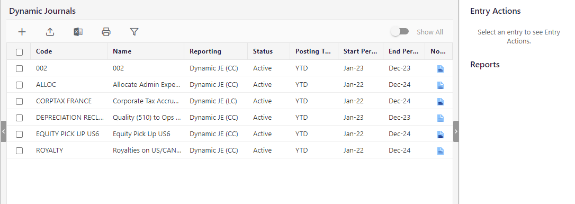Click the upload/export icon in toolbar
575x204 pixels.
[x=50, y=32]
